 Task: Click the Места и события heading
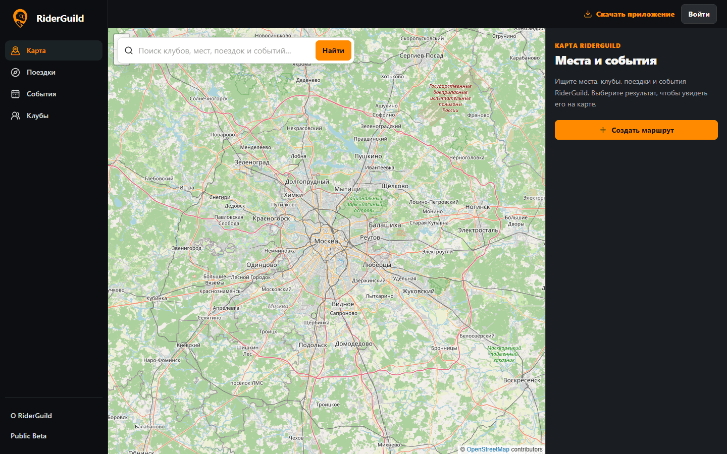(606, 61)
